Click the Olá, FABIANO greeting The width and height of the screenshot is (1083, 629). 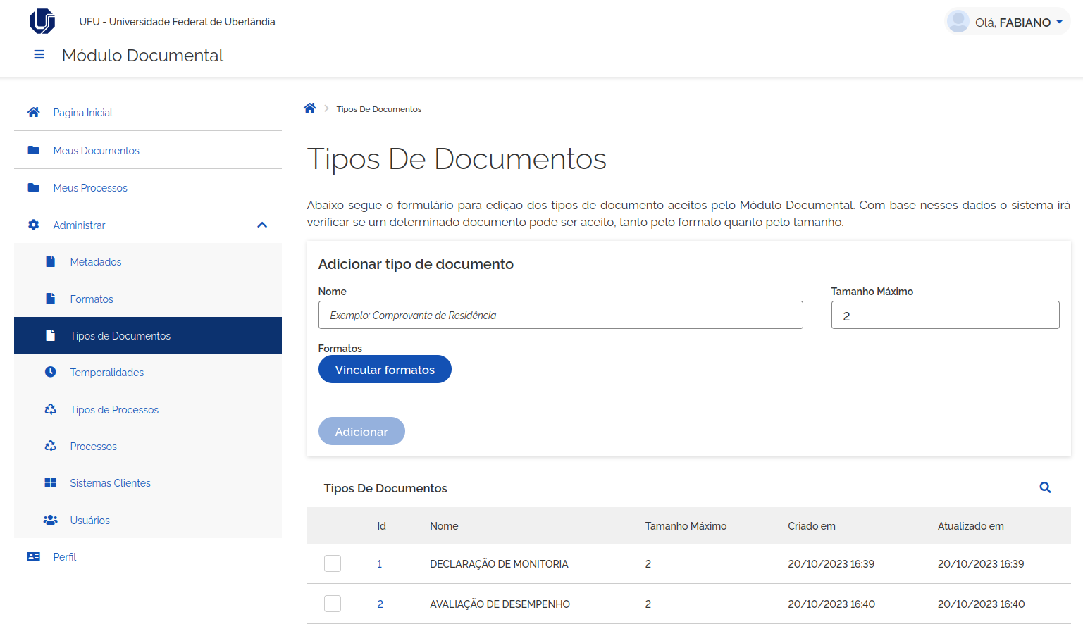[1013, 23]
